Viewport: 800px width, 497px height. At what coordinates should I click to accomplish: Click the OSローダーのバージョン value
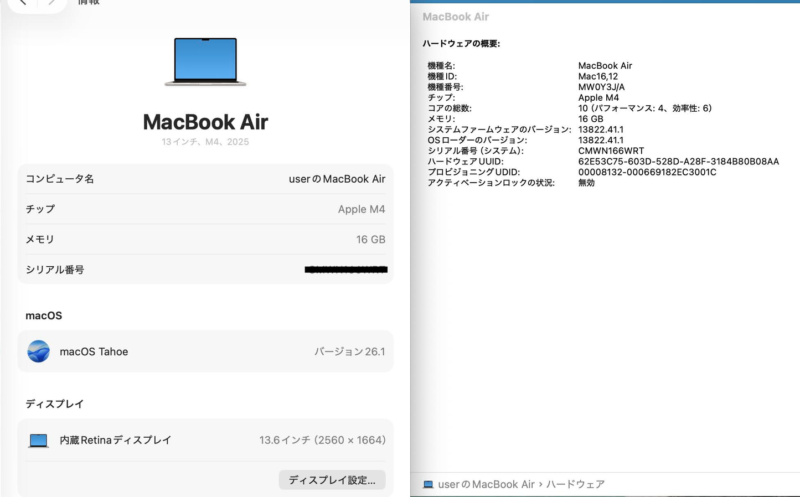601,140
